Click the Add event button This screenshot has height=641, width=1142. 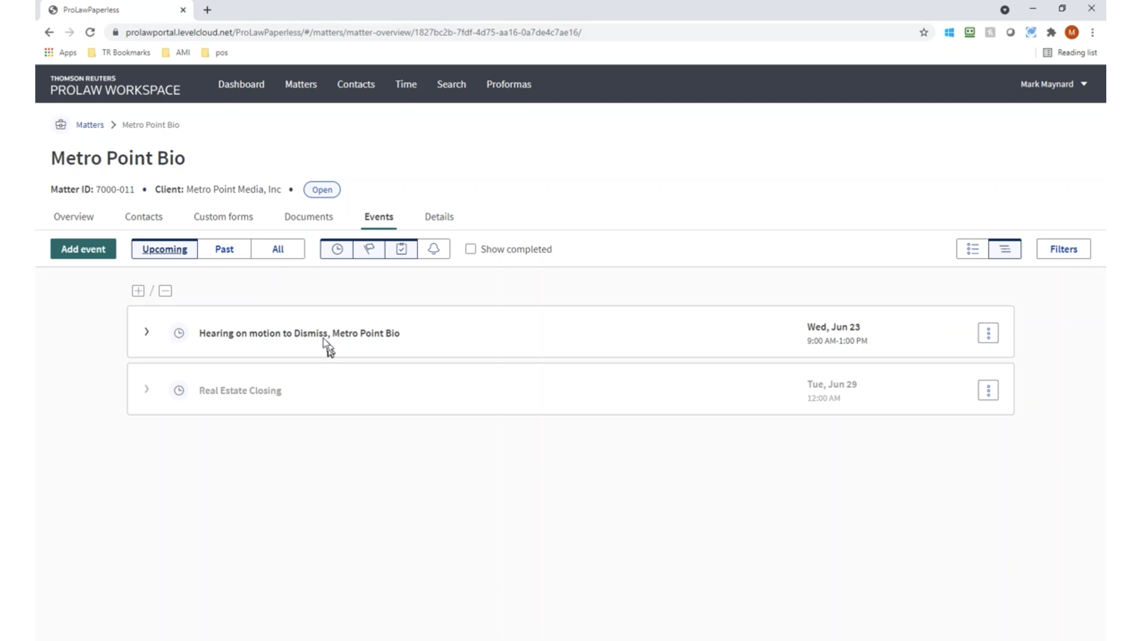83,249
